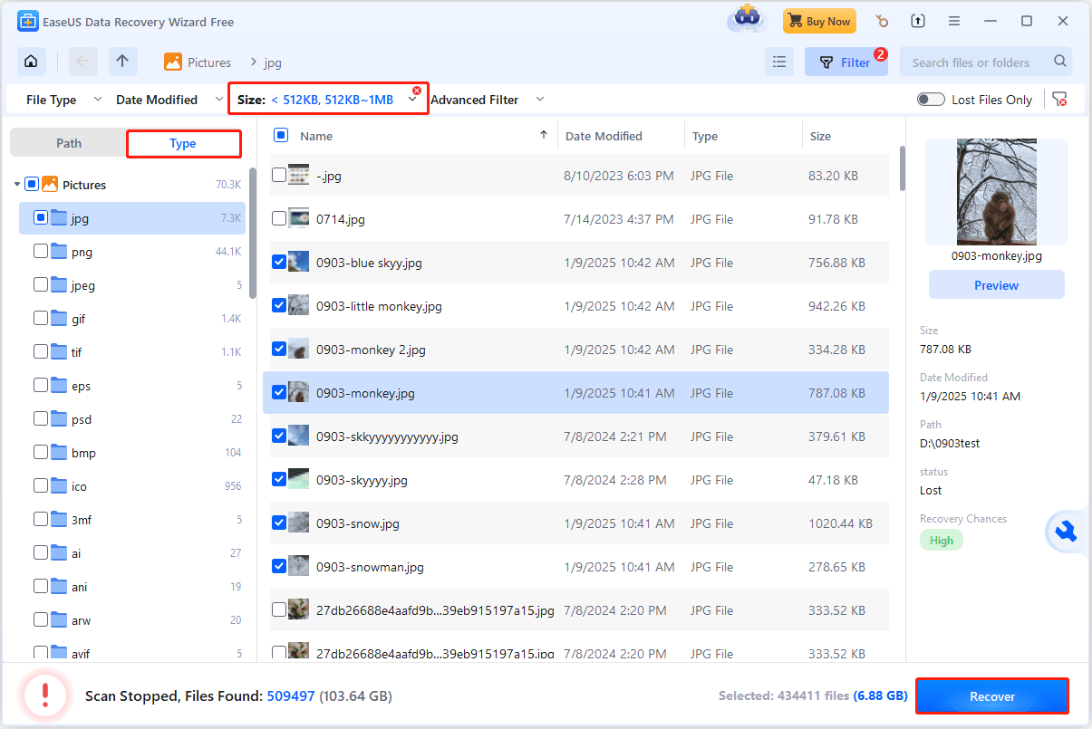The width and height of the screenshot is (1092, 729).
Task: Click the EaseUS app logo icon
Action: (x=28, y=21)
